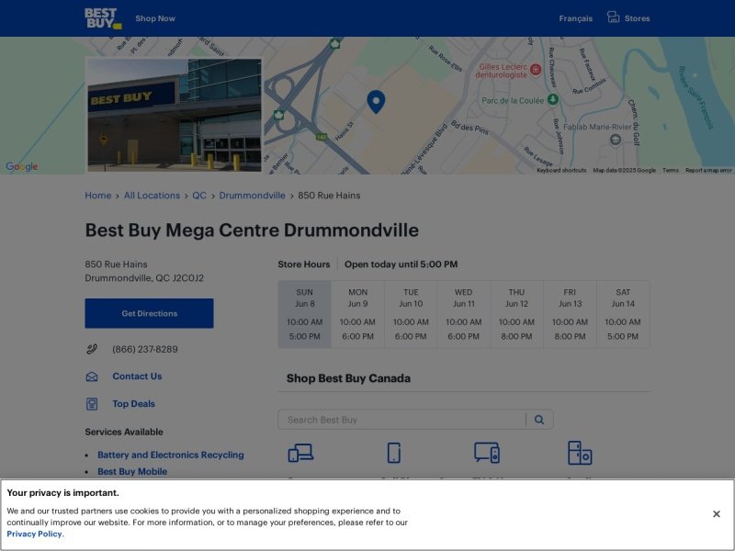Click phone number (866) 237-8289
Viewport: 735px width, 551px height.
(x=145, y=349)
